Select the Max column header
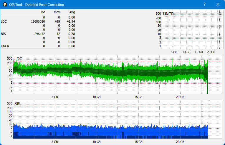225x145 pixels. coord(57,12)
